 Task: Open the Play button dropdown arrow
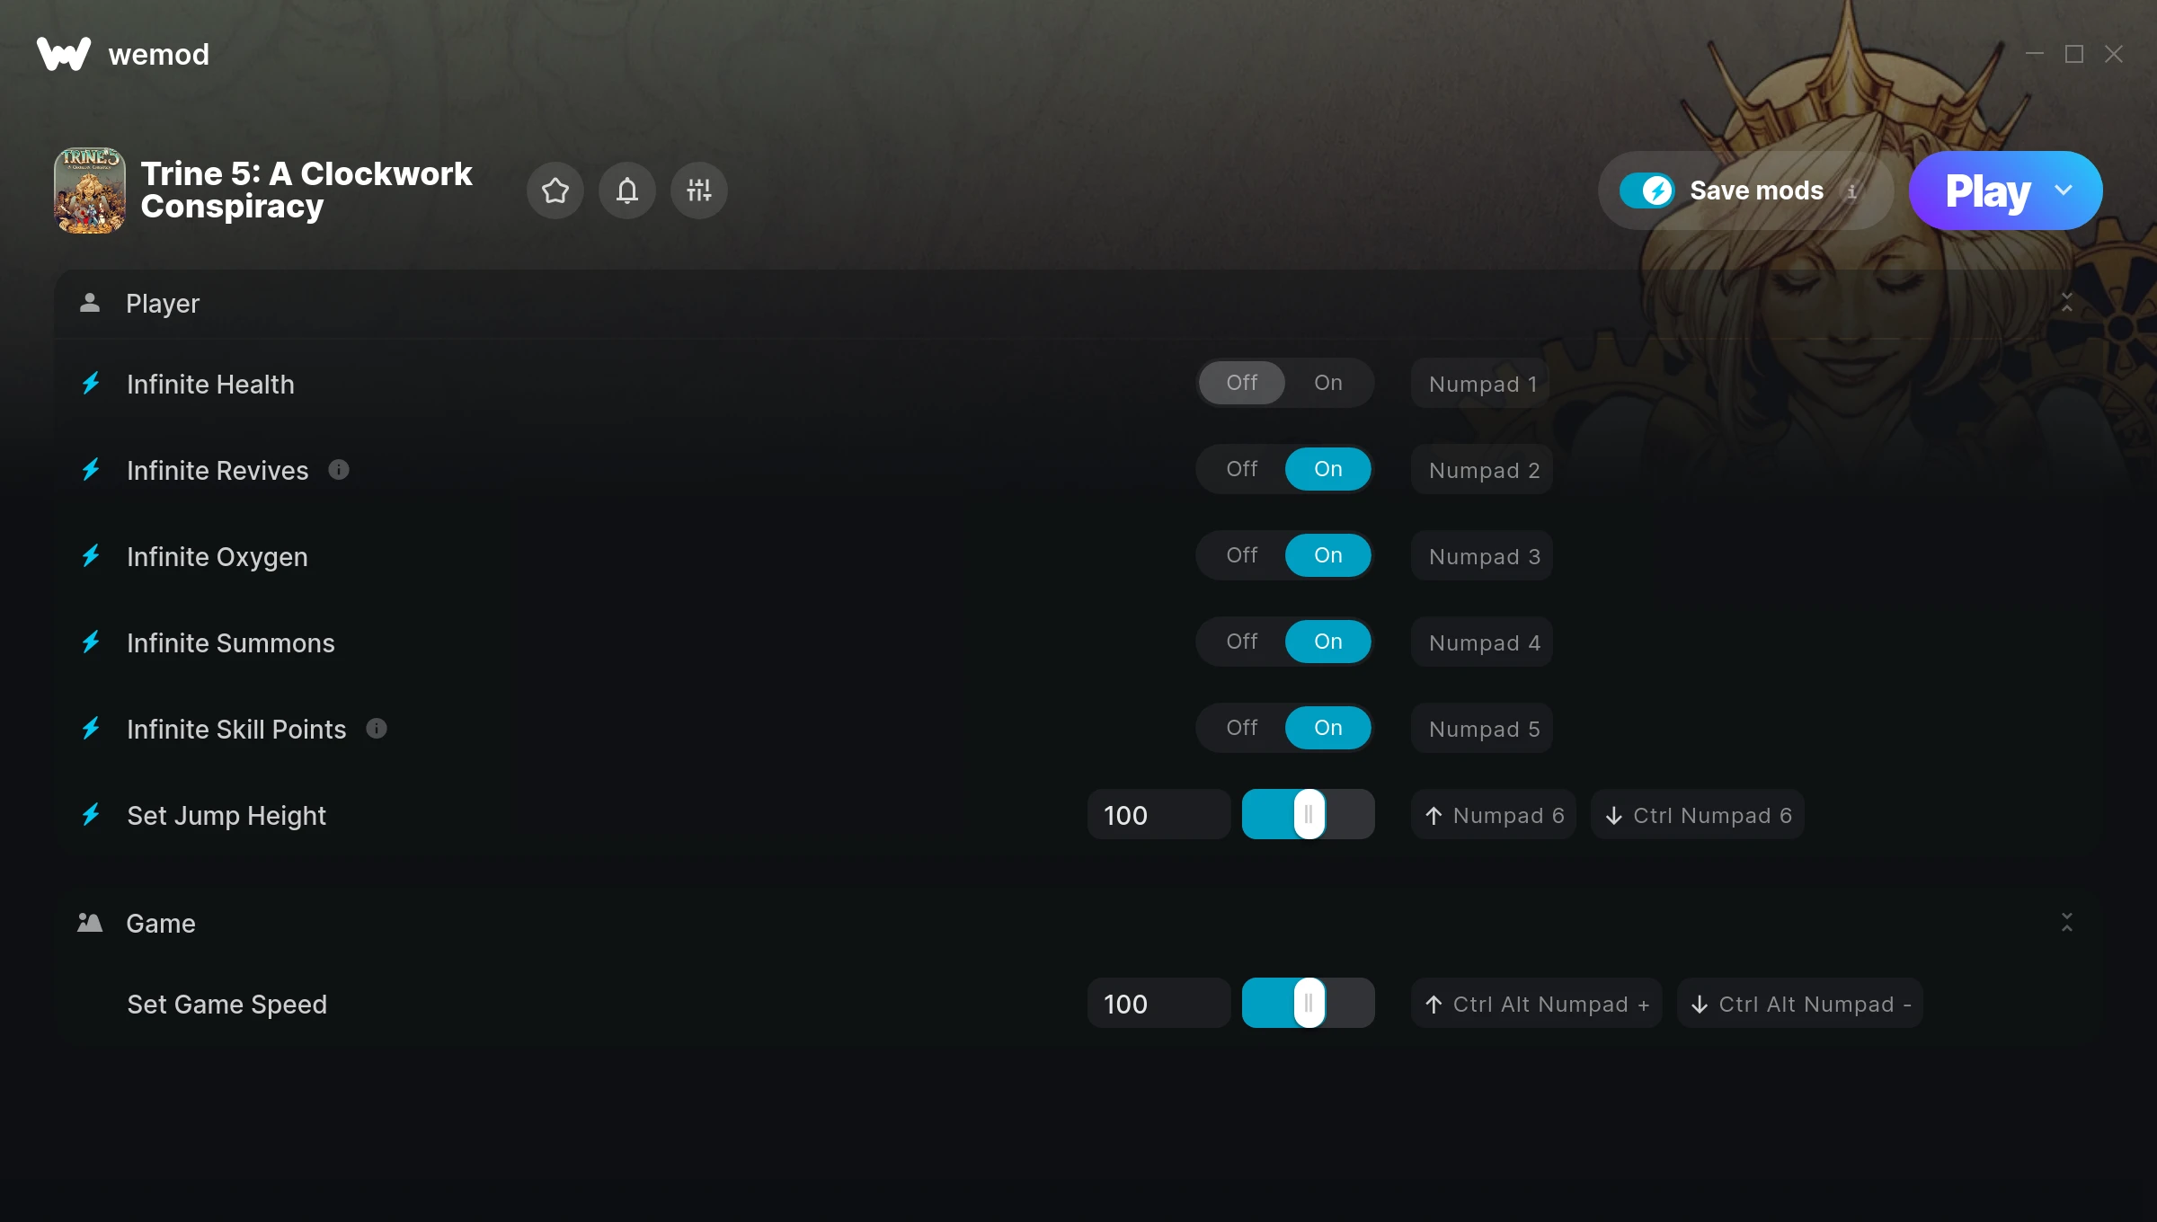click(2064, 190)
